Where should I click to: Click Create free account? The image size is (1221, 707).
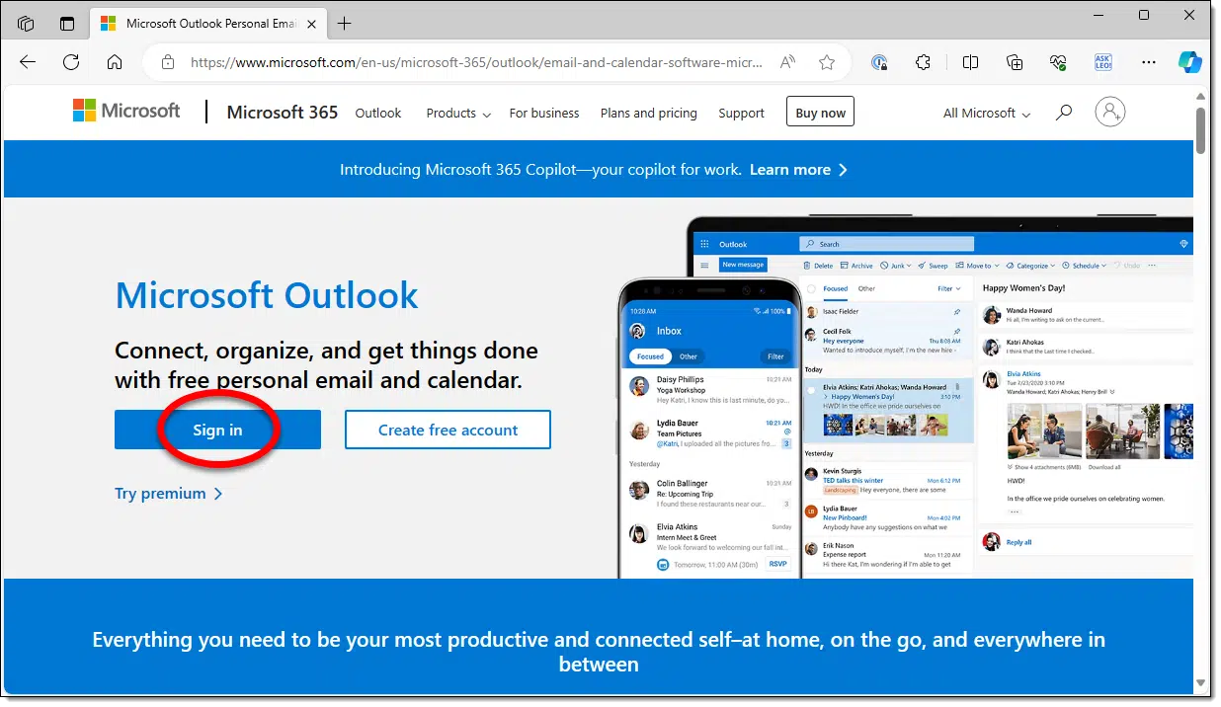pyautogui.click(x=448, y=430)
